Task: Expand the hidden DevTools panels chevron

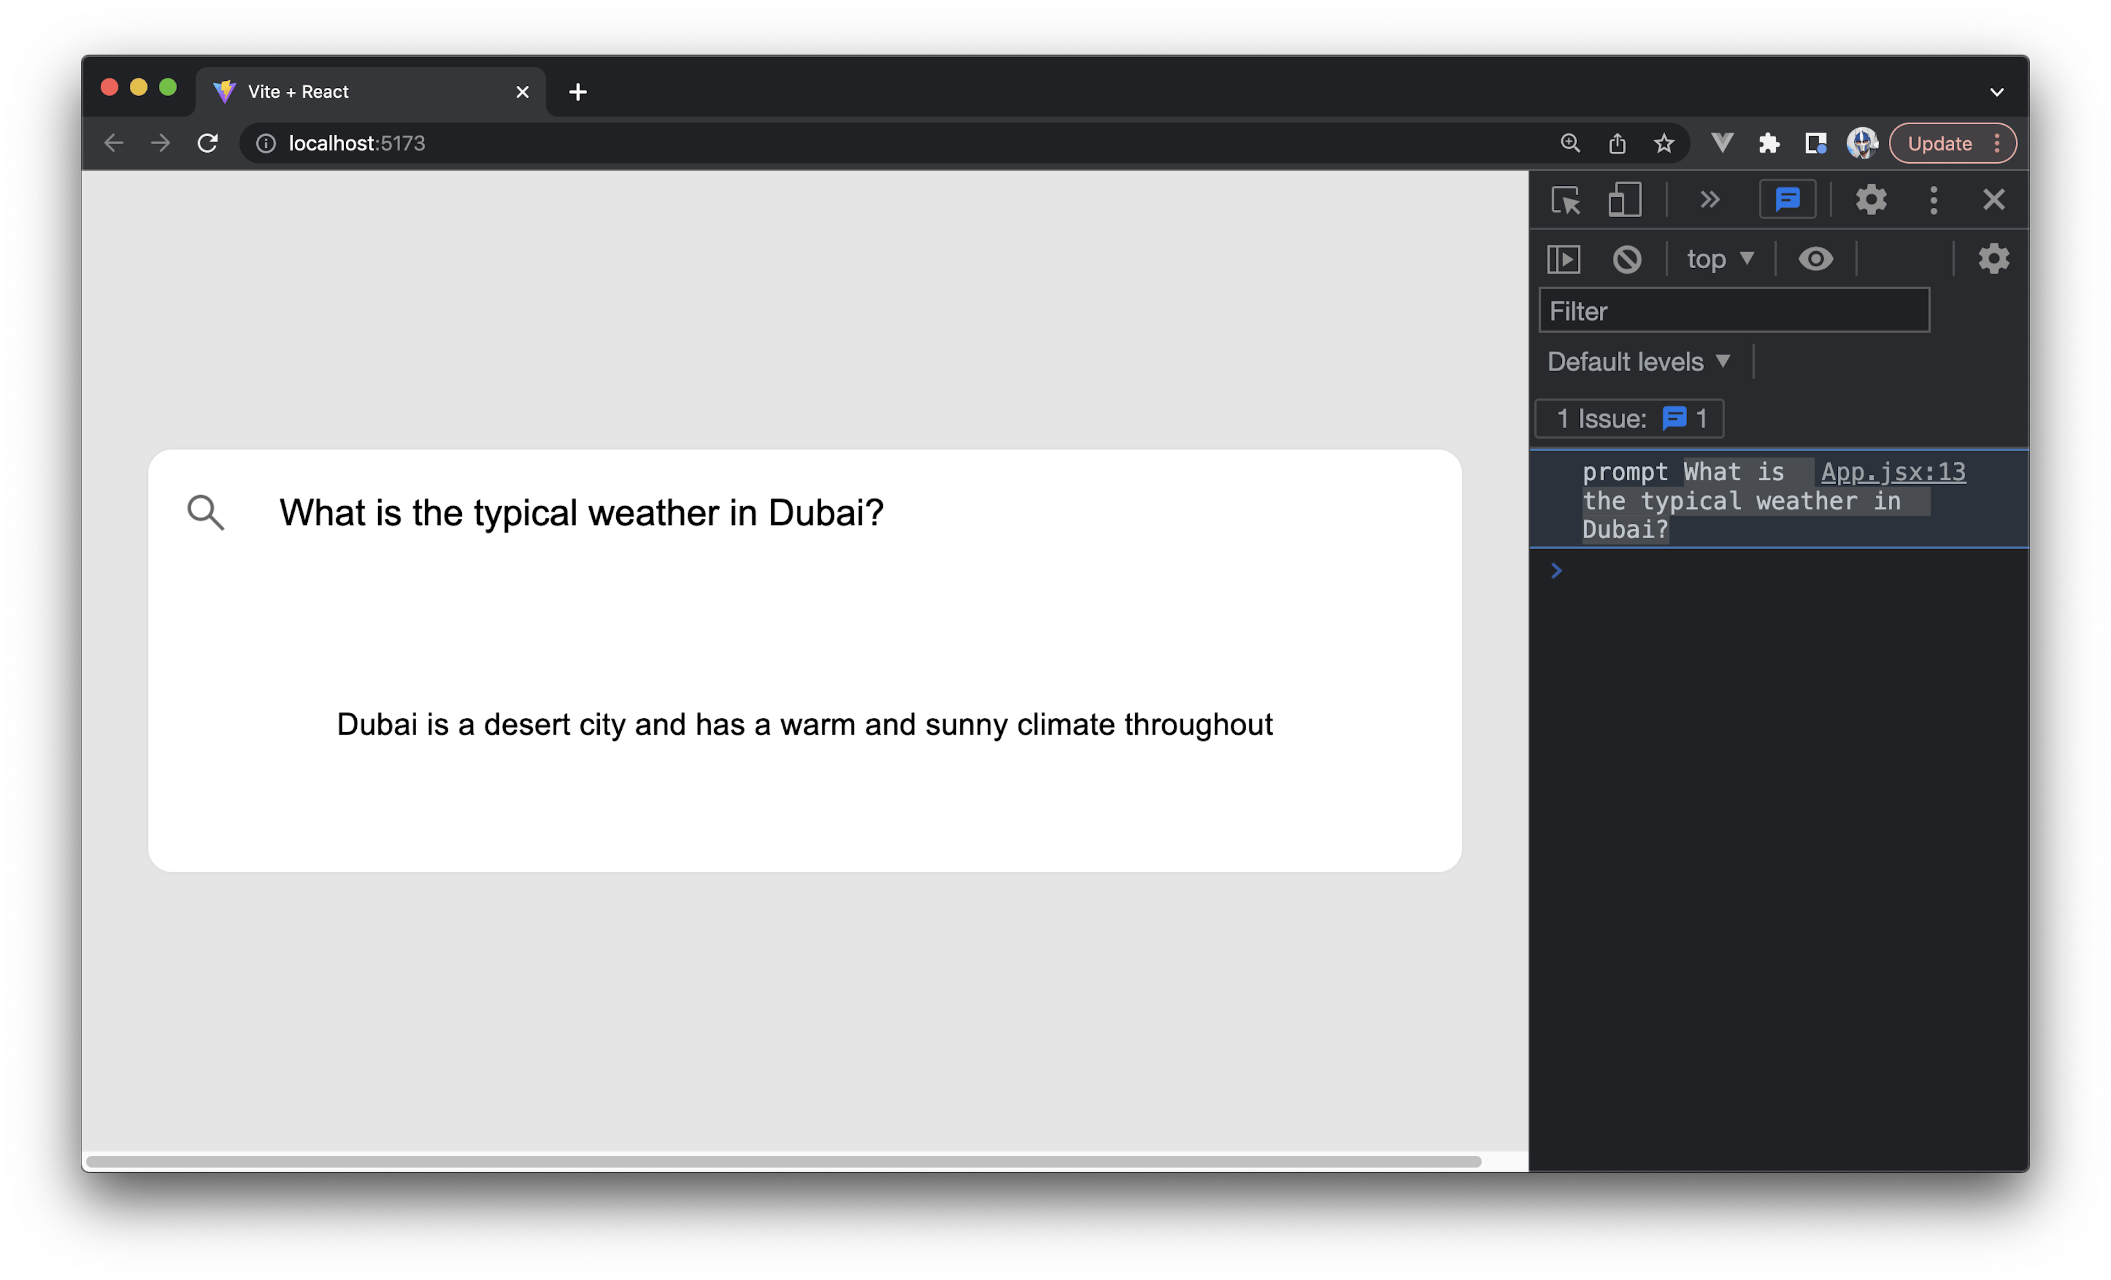Action: pyautogui.click(x=1710, y=200)
